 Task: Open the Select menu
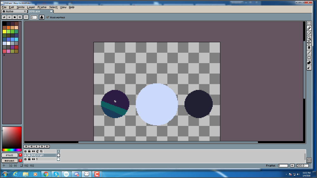click(53, 7)
